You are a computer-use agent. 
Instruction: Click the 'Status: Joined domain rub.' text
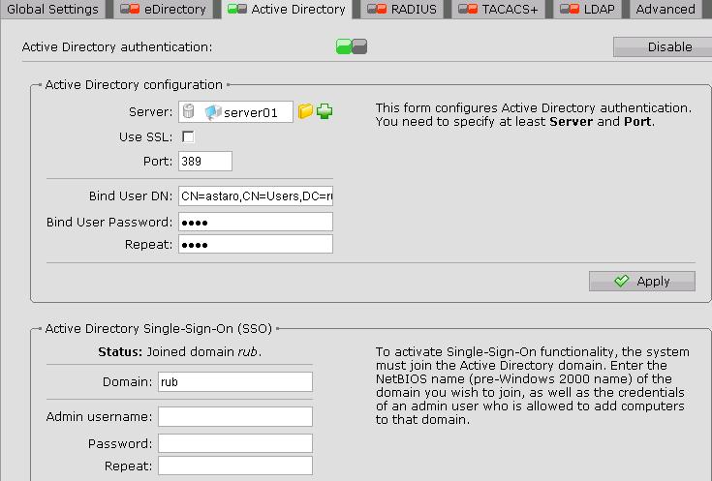180,351
